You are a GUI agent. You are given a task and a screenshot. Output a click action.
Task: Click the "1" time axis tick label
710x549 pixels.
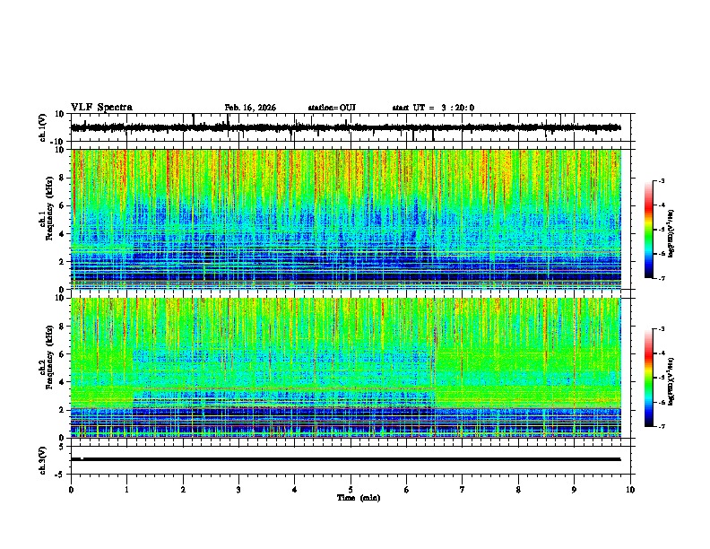point(126,490)
